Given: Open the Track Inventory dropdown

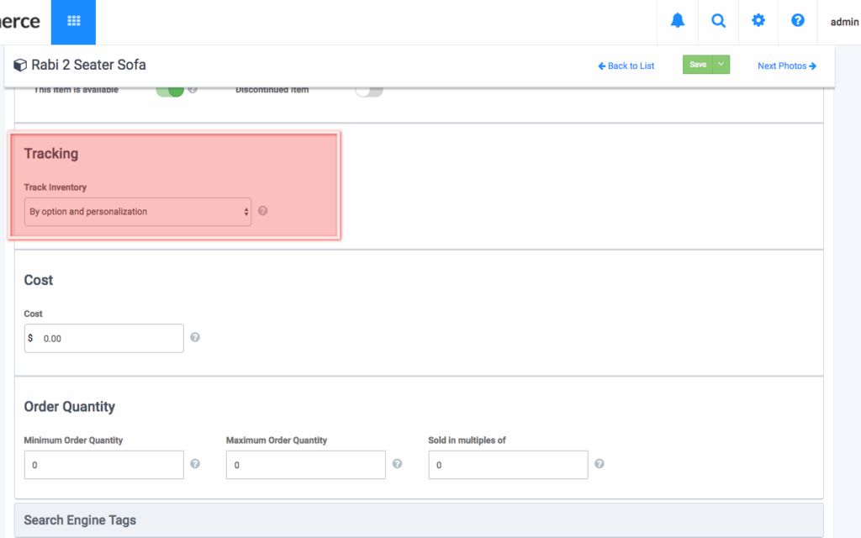Looking at the screenshot, I should (138, 212).
